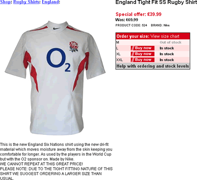Click the In stock label for size L
This screenshot has height=180, width=197.
tap(167, 48)
